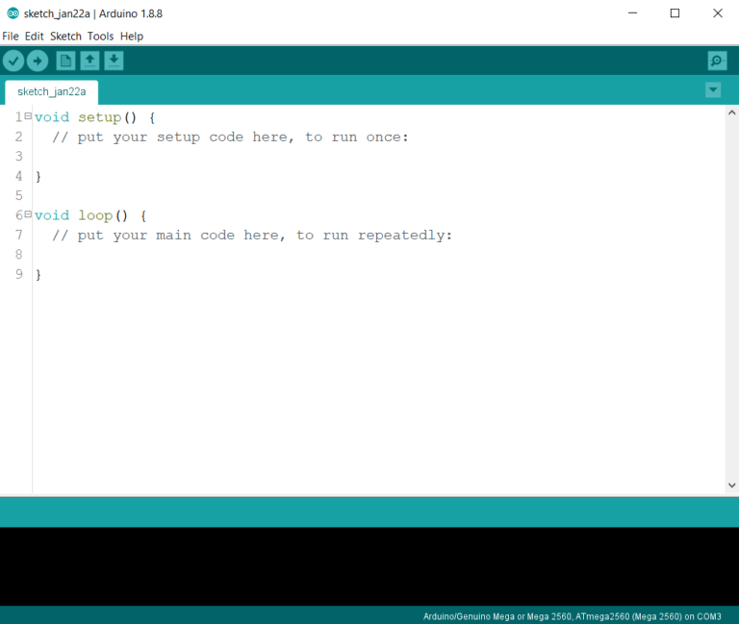The height and width of the screenshot is (624, 739).
Task: Collapse the loop() function fold marker
Action: (28, 214)
